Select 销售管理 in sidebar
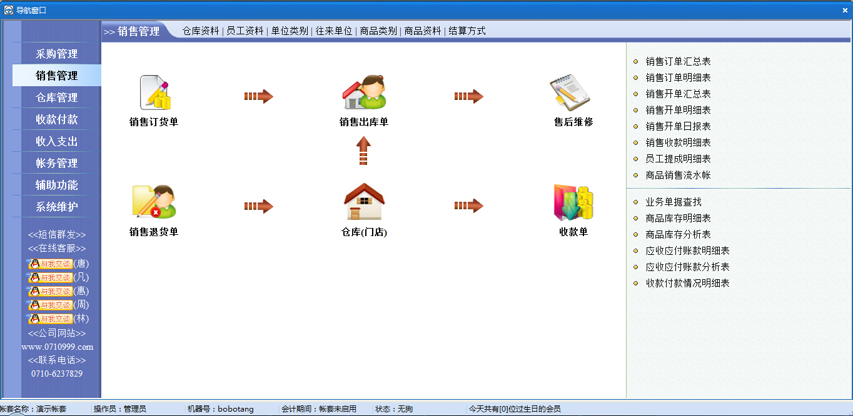The width and height of the screenshot is (853, 416). tap(57, 76)
